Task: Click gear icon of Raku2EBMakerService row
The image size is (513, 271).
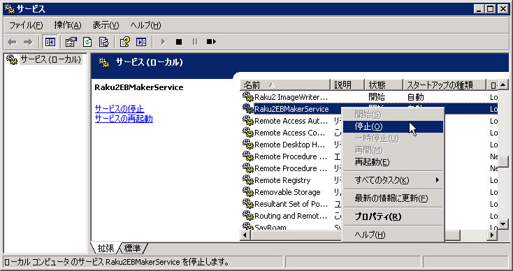Action: coord(248,108)
